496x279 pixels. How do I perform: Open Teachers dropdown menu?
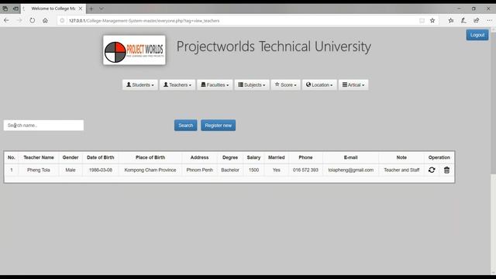[x=177, y=84]
